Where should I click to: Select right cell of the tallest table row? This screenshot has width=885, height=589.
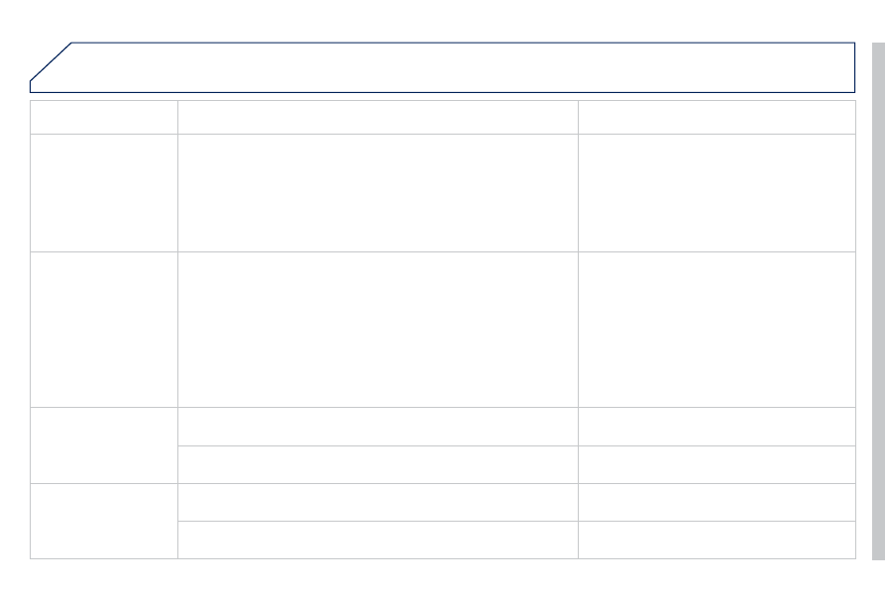click(717, 330)
